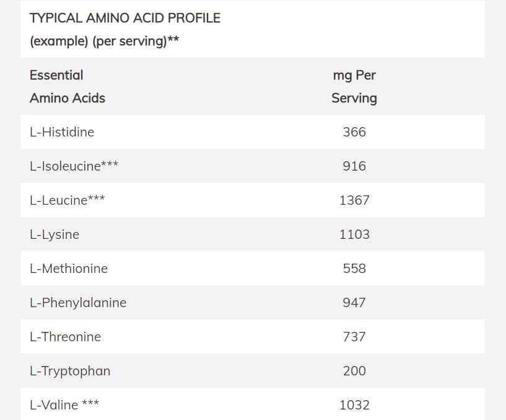
Task: Select the L-Isoleucine*** row label
Action: [74, 166]
